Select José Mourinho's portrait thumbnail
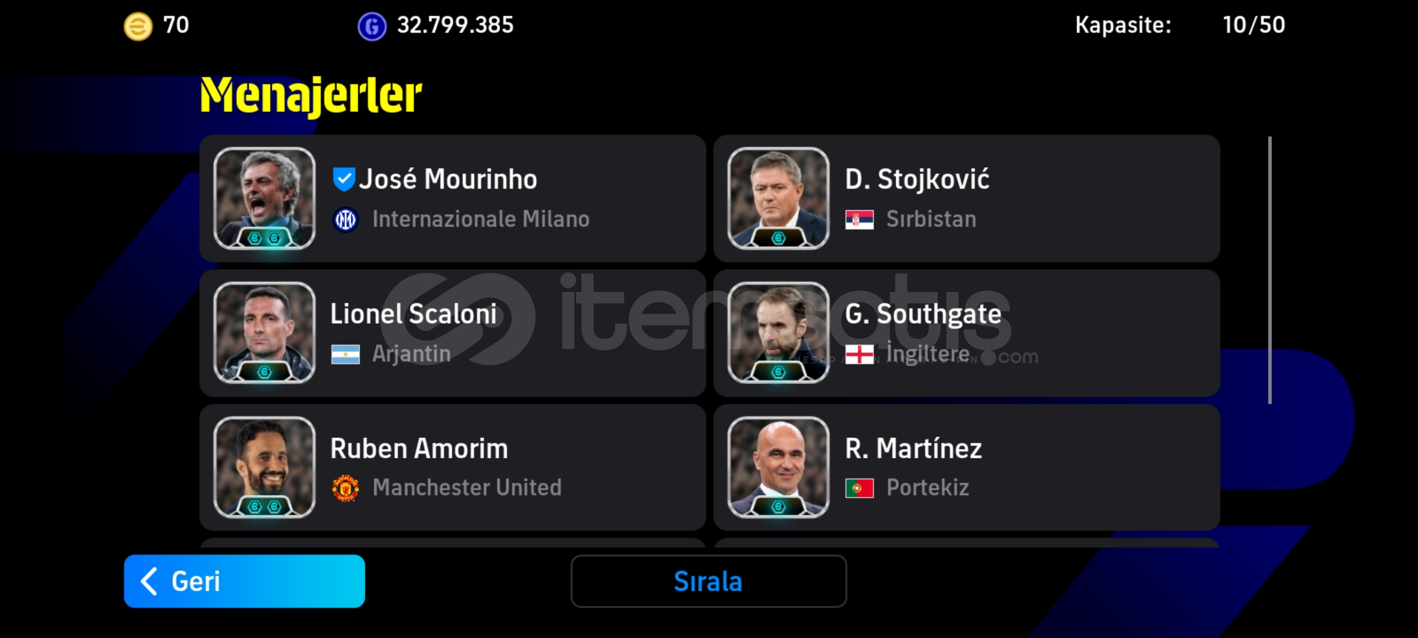The height and width of the screenshot is (638, 1418). click(x=264, y=198)
